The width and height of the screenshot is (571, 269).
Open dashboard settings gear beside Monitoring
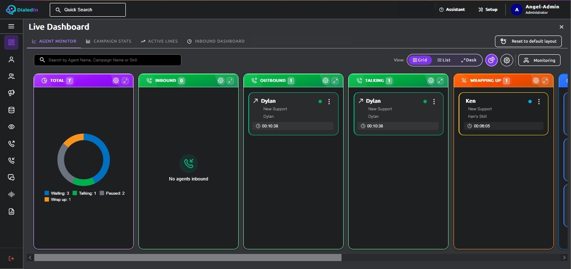(507, 60)
